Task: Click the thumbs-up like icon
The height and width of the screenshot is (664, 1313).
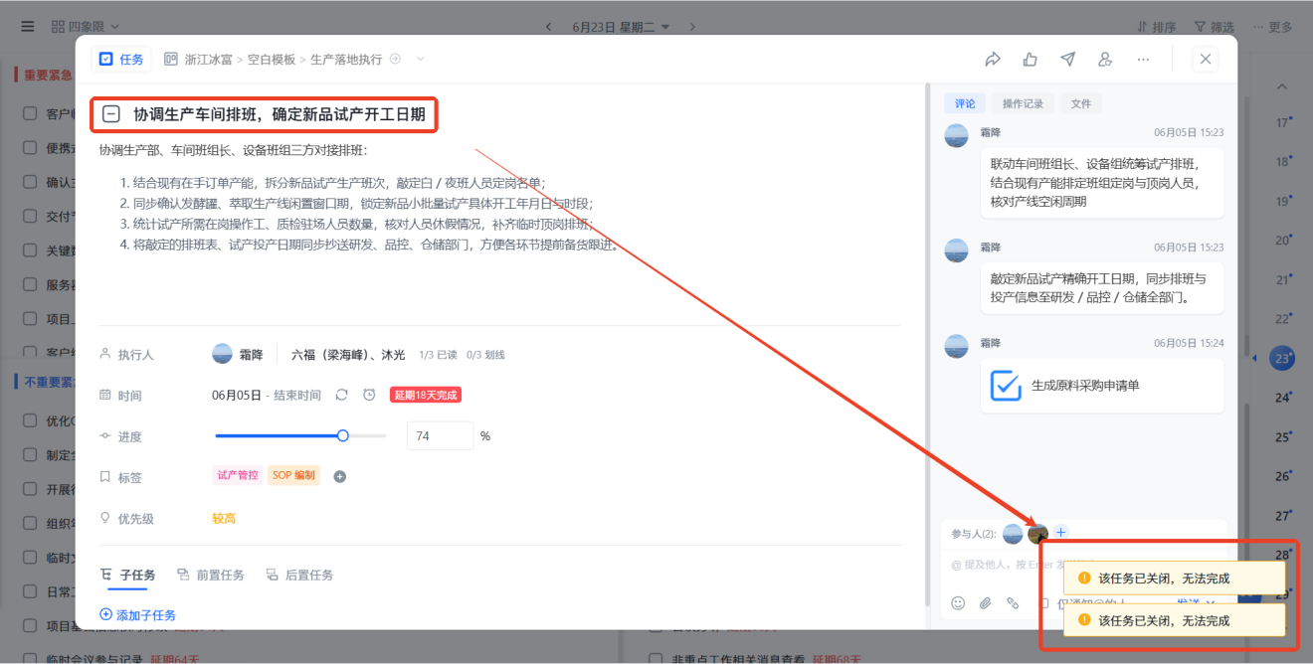Action: pos(1030,59)
